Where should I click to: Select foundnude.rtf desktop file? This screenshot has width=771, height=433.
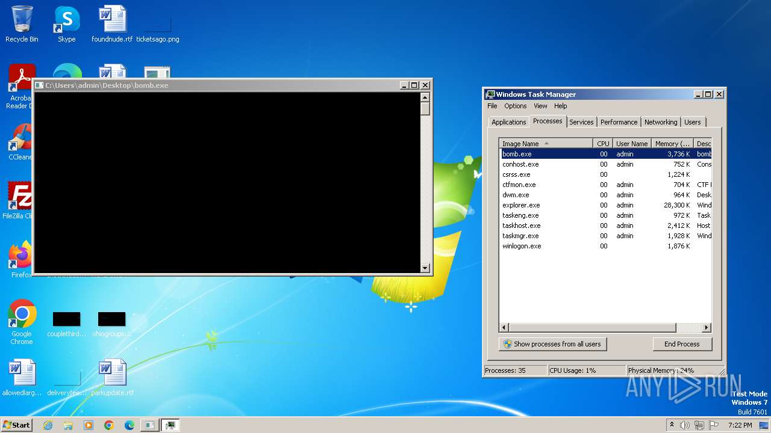(112, 24)
